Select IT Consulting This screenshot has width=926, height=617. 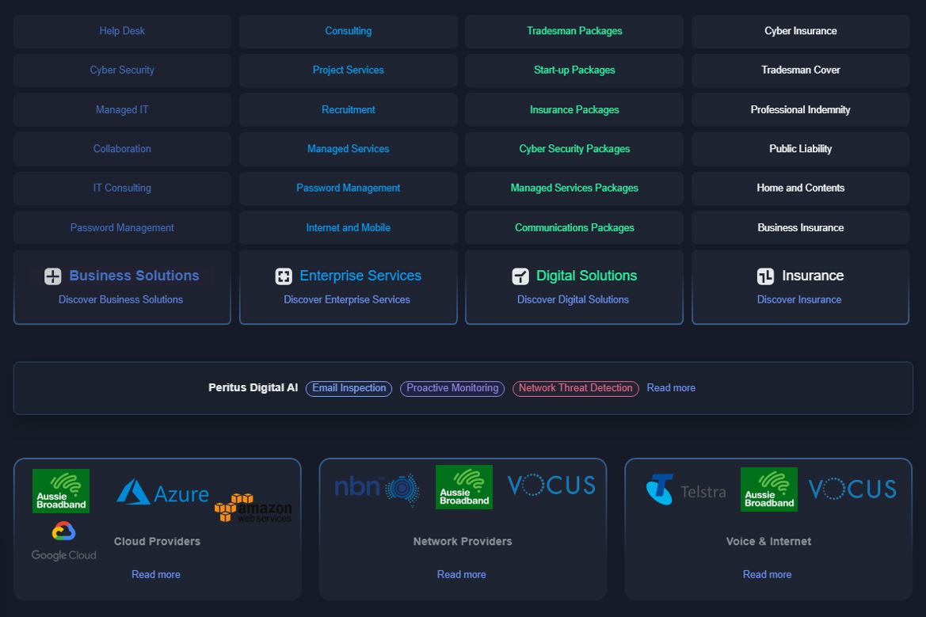[x=122, y=188]
